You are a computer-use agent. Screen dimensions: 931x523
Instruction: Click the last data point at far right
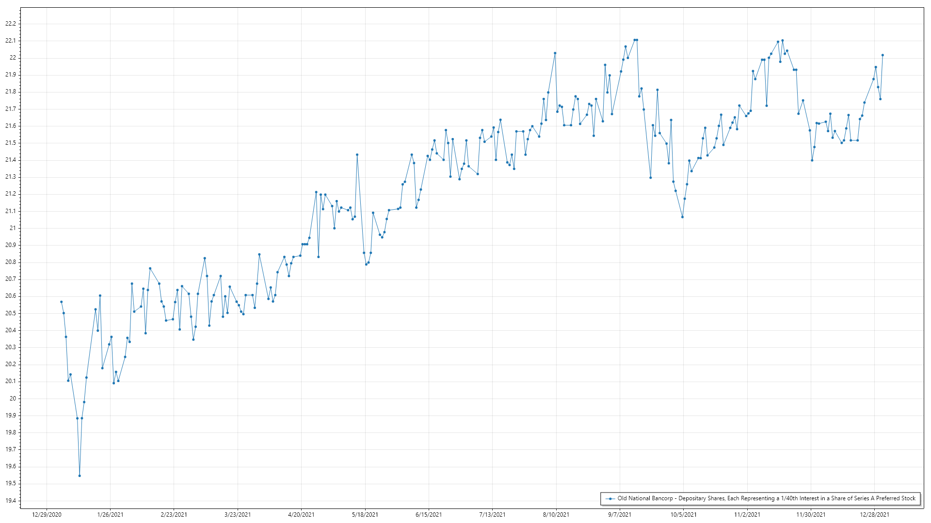click(x=883, y=55)
